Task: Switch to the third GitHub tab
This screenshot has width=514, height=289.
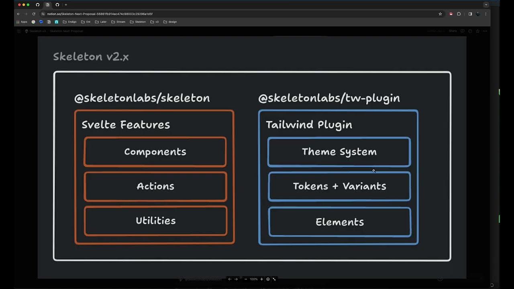Action: 57,5
